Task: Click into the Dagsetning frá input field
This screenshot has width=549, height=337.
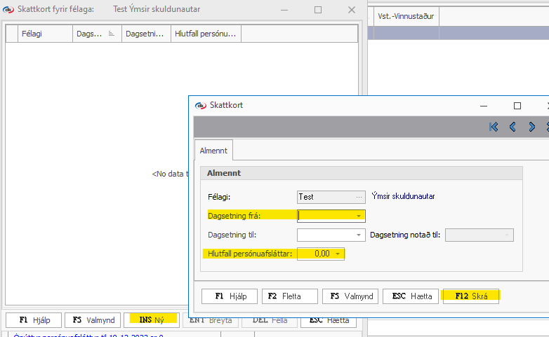Action: [326, 216]
